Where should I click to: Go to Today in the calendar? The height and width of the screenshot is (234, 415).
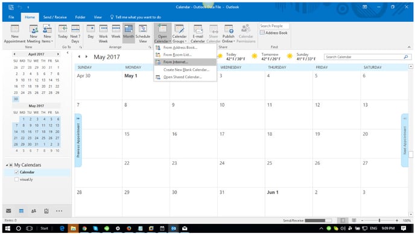click(63, 32)
